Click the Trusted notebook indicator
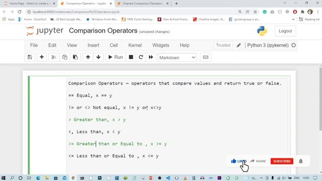The height and width of the screenshot is (181, 322). click(x=223, y=45)
